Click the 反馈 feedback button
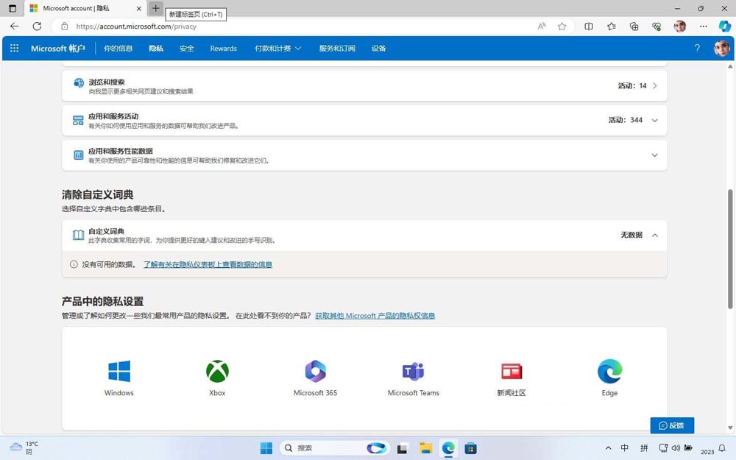The height and width of the screenshot is (460, 736). click(x=671, y=425)
